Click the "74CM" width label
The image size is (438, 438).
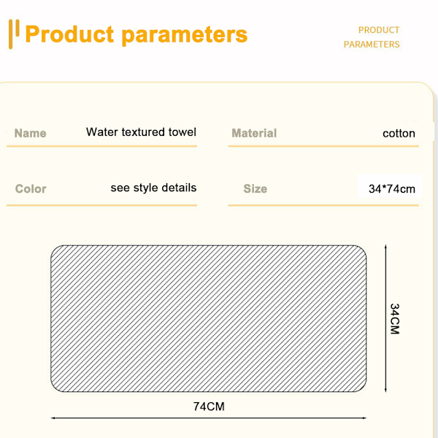click(209, 407)
